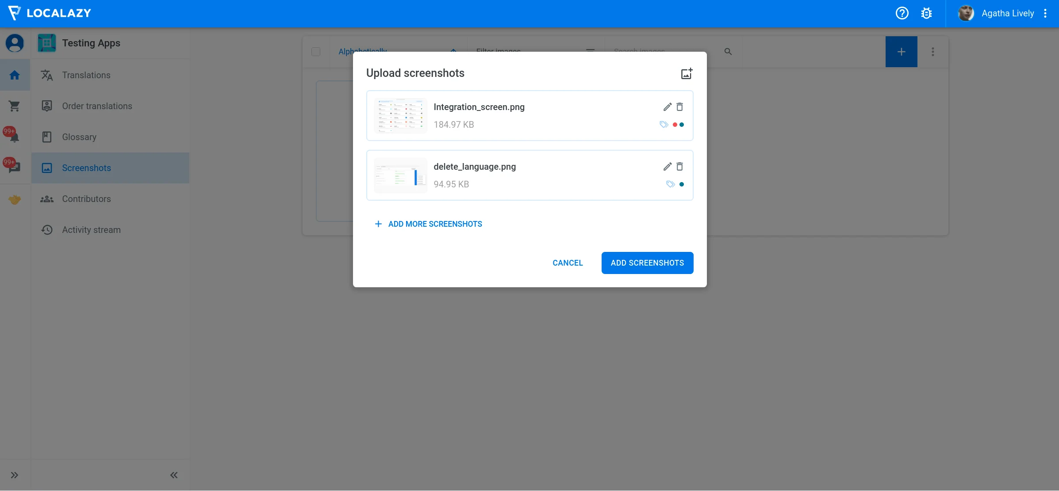Open the Translations section icon
This screenshot has height=491, width=1059.
point(46,75)
